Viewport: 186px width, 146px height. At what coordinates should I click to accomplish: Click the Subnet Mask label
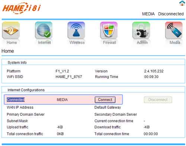pos(17,121)
